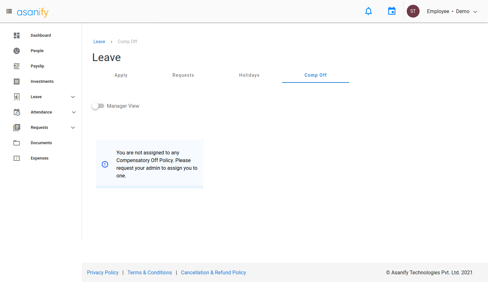Click the ST user avatar
488x282 pixels.
[x=413, y=11]
